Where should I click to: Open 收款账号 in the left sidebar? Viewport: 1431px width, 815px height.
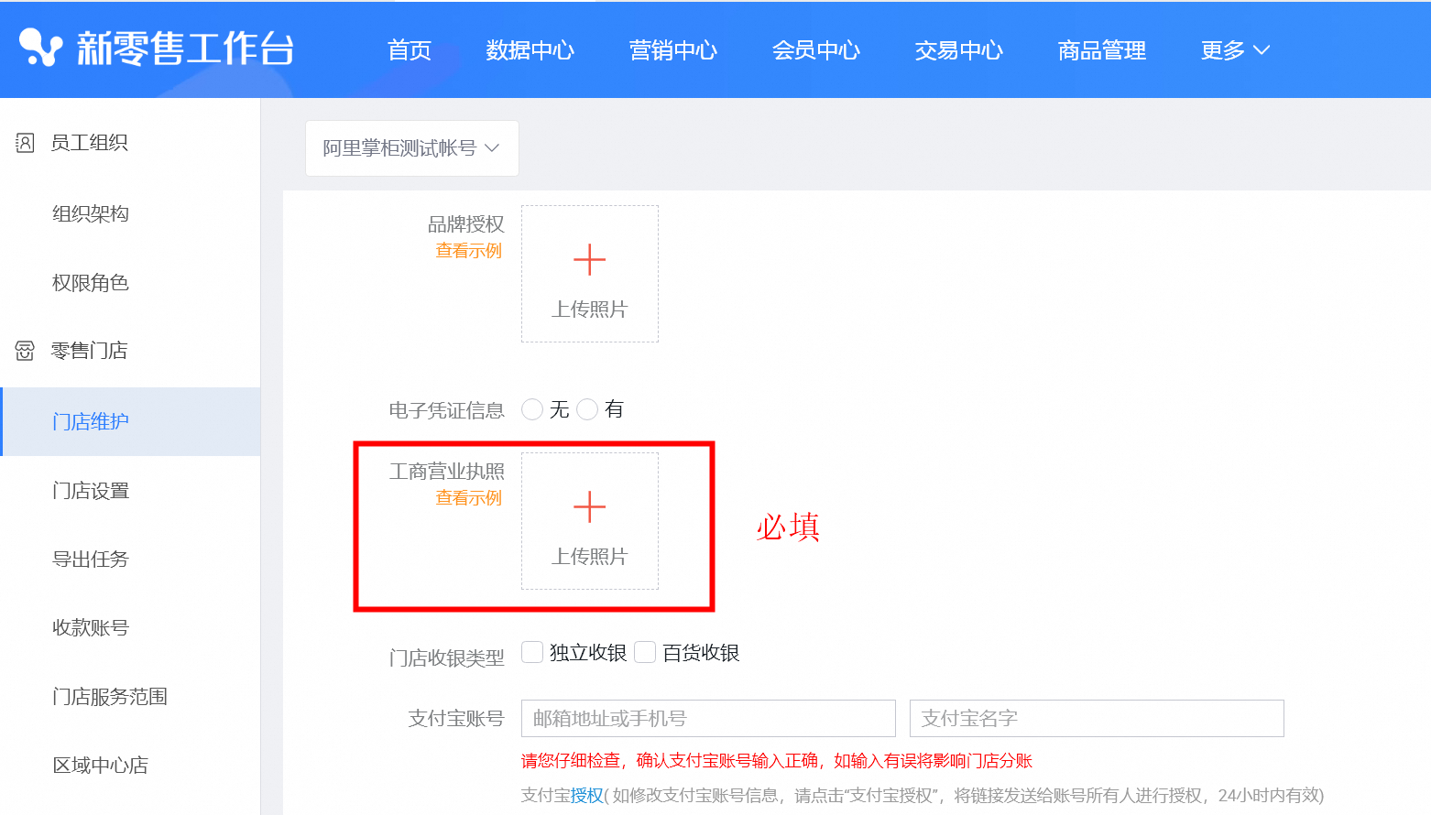click(x=91, y=628)
